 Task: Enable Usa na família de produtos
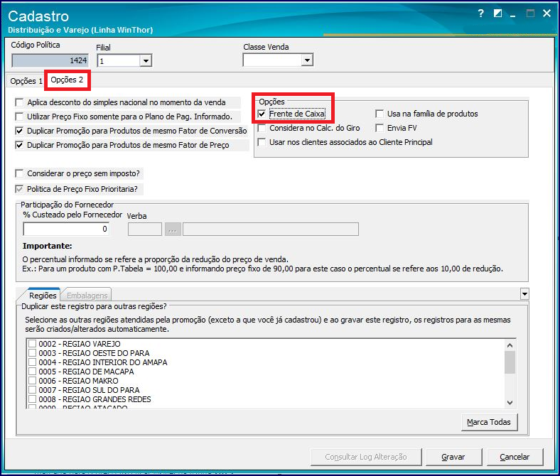(x=379, y=114)
